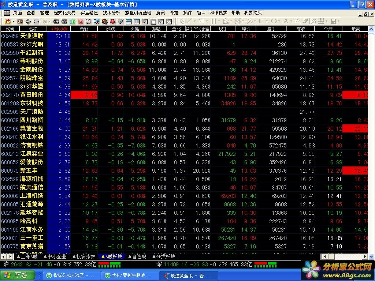Click the dotted grid toolbar icon
This screenshot has height=281, width=375.
(321, 21)
